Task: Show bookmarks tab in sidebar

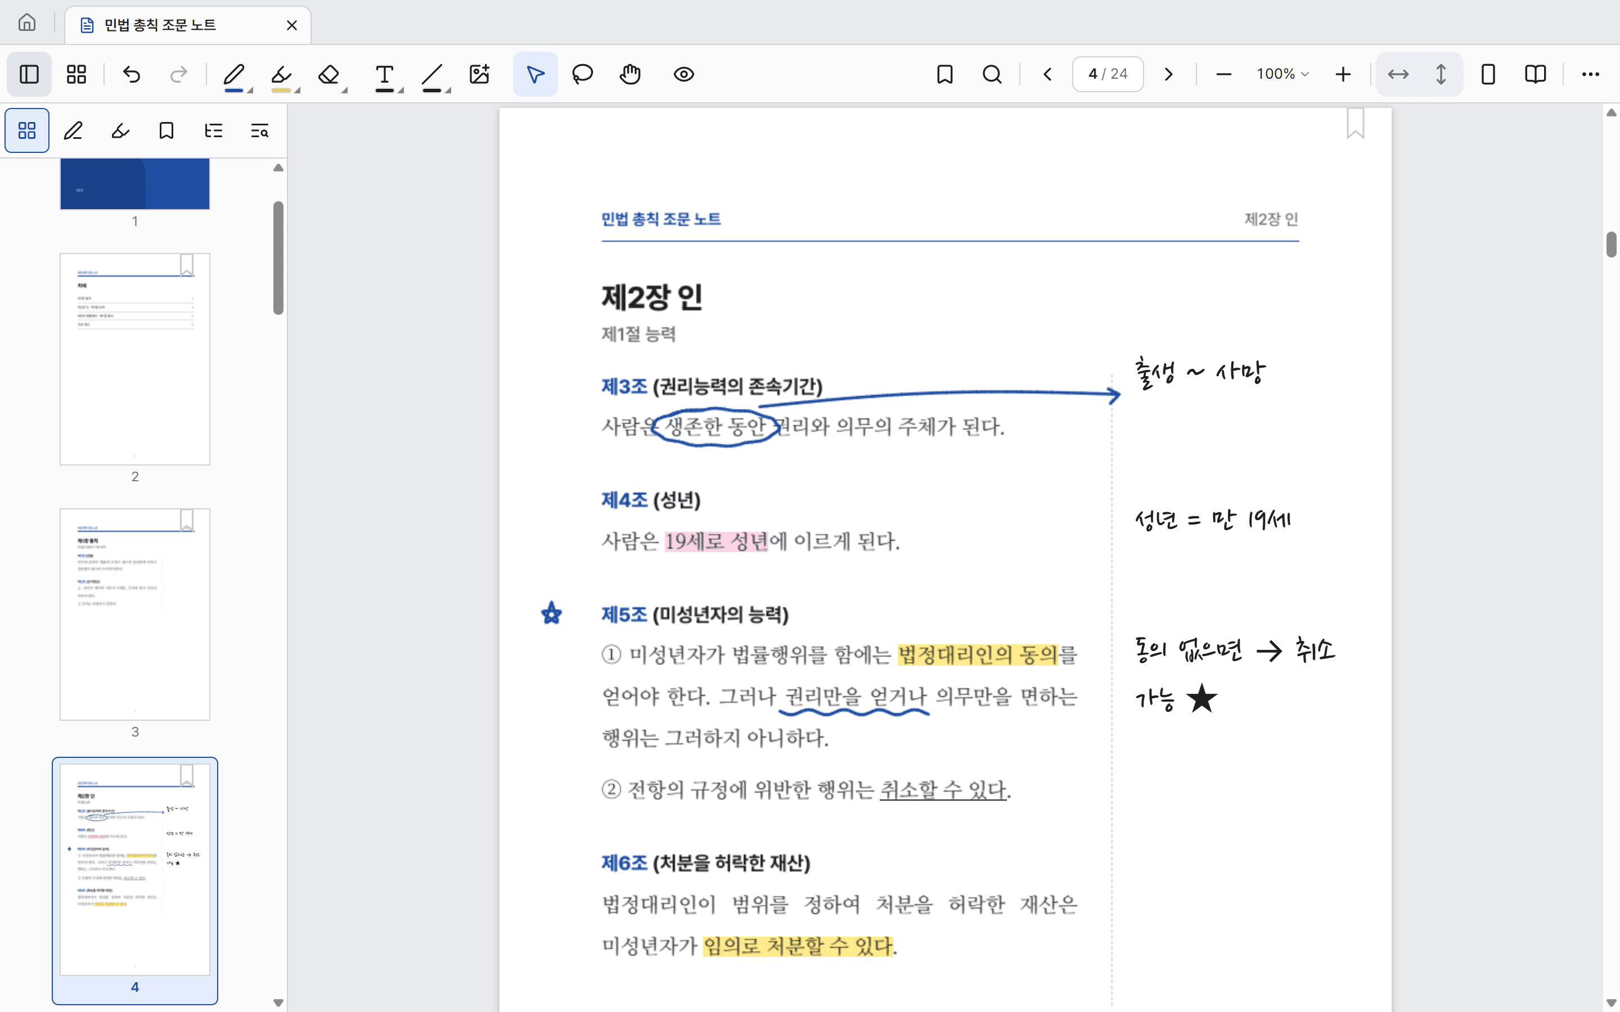Action: (x=166, y=130)
